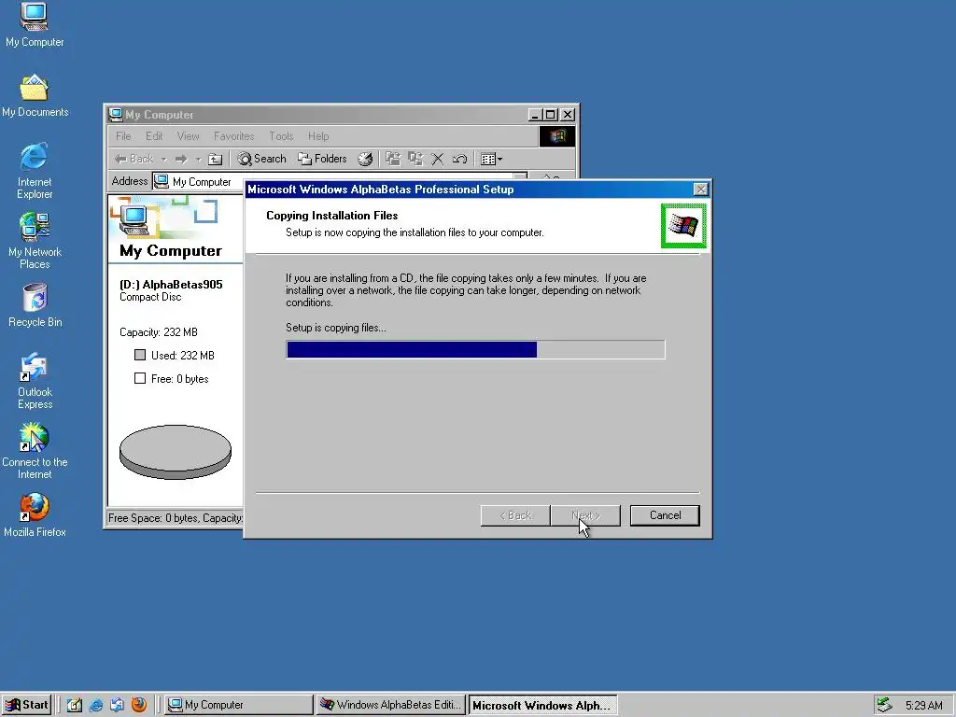The width and height of the screenshot is (956, 717).
Task: Open Views dropdown in My Computer toolbar
Action: pos(491,159)
